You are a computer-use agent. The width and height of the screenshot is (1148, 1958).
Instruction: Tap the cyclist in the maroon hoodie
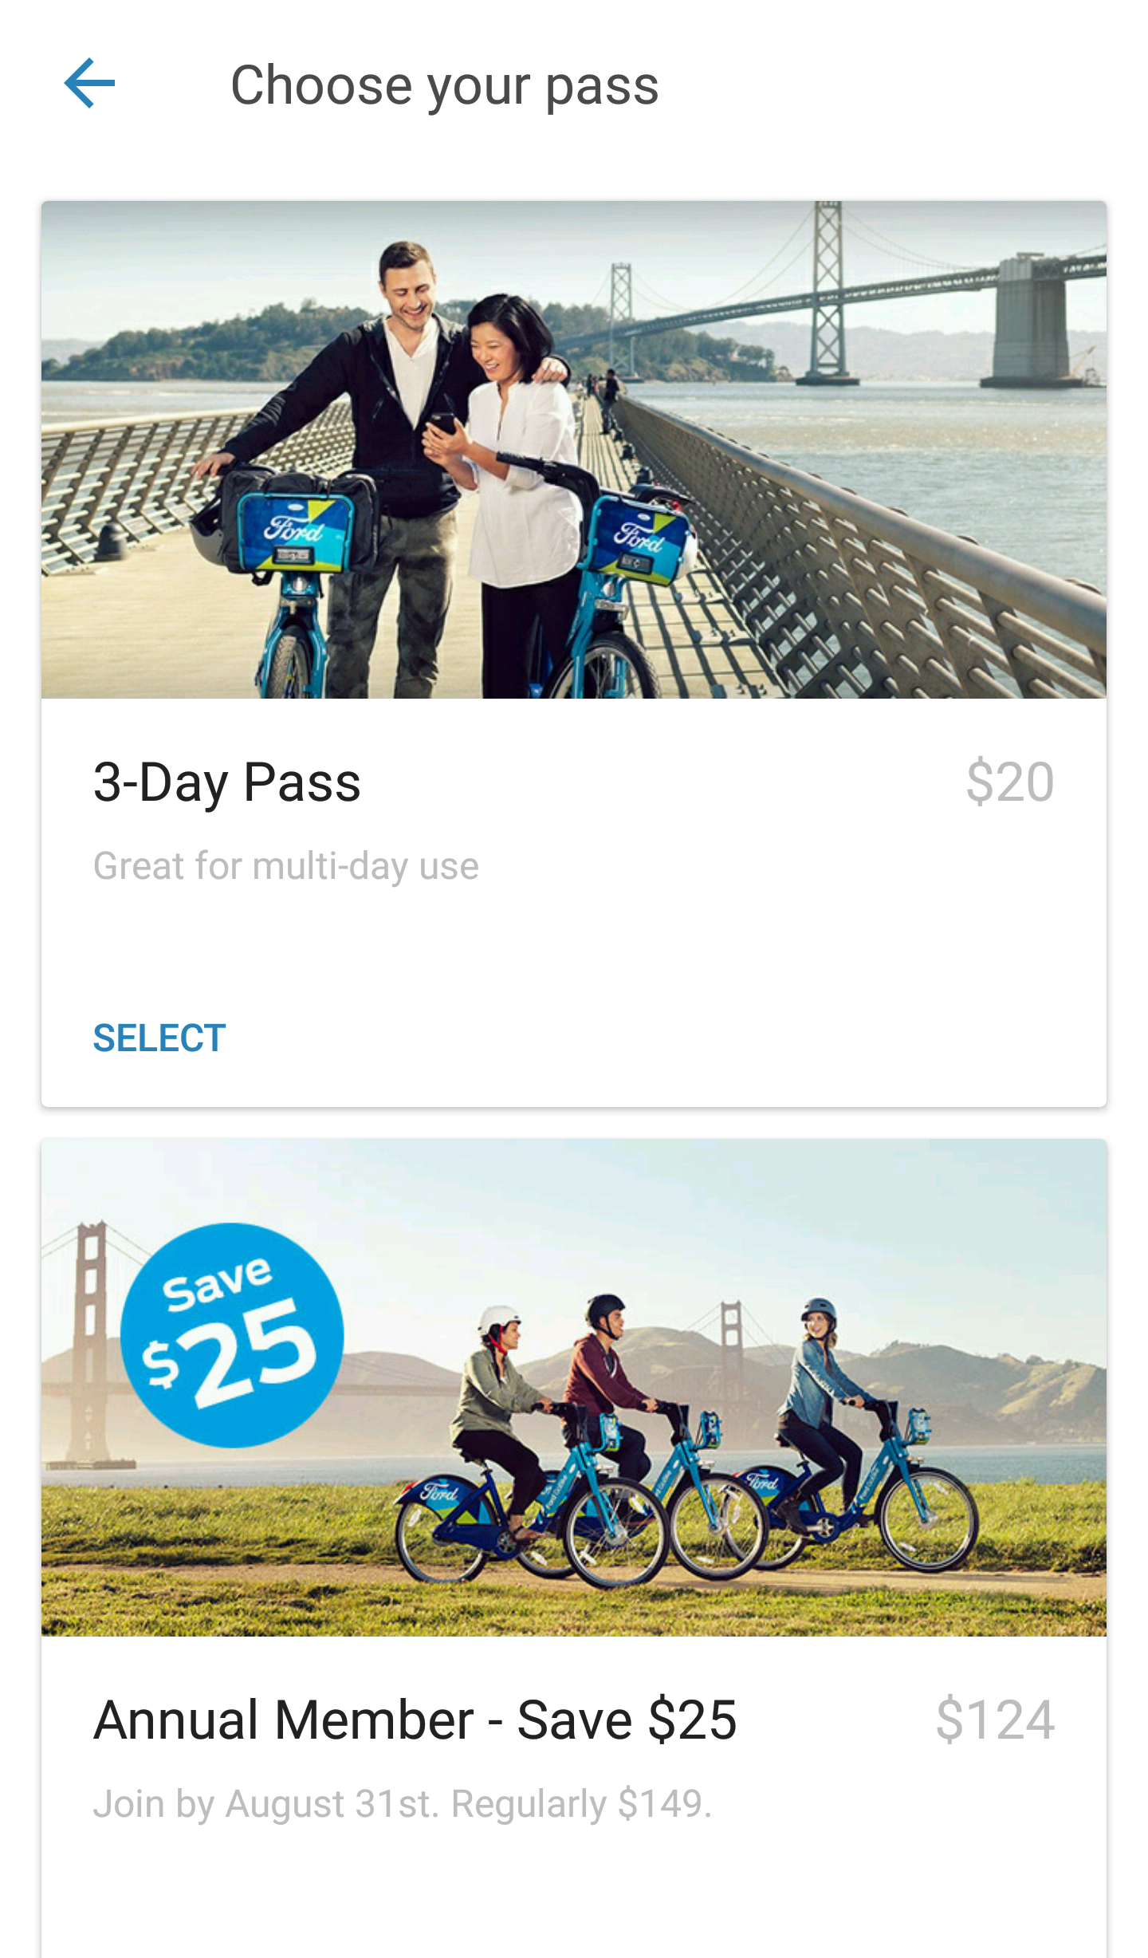coord(602,1372)
